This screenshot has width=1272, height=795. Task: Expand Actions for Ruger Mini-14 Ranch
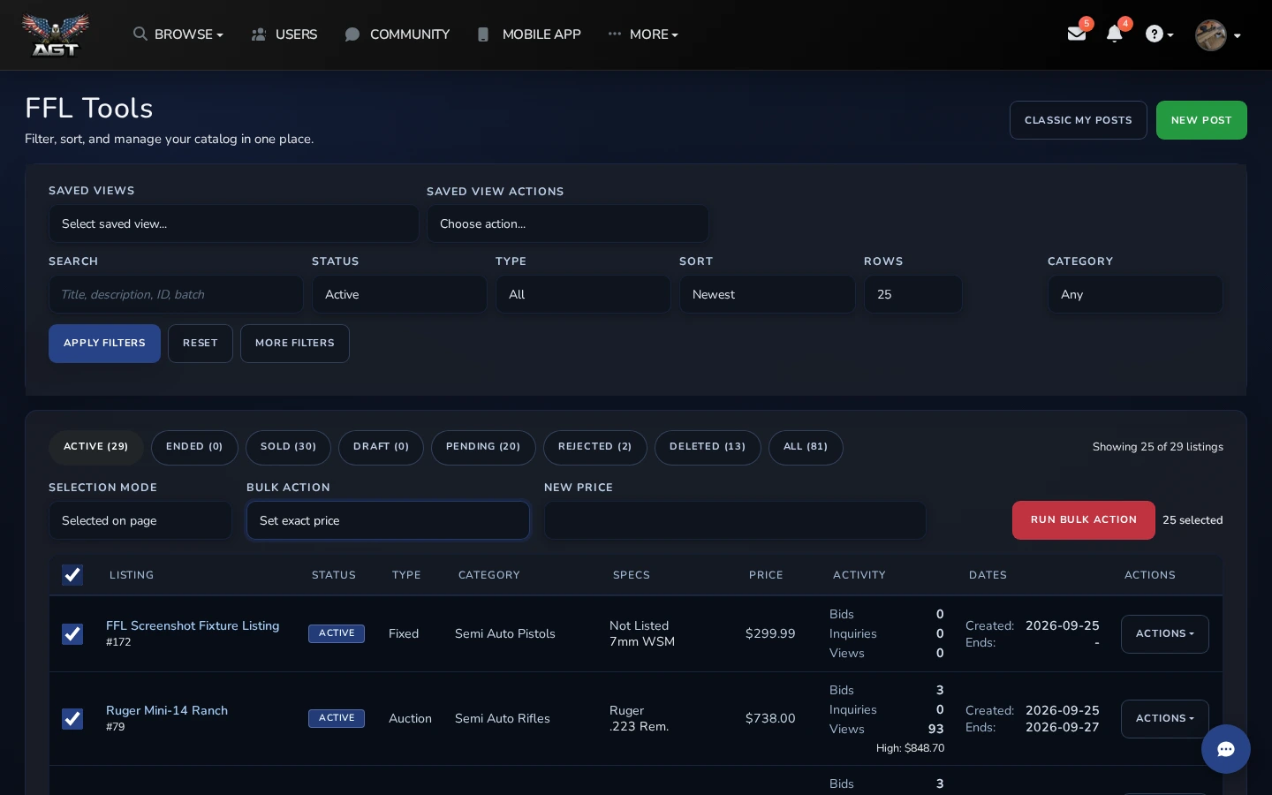(x=1165, y=719)
